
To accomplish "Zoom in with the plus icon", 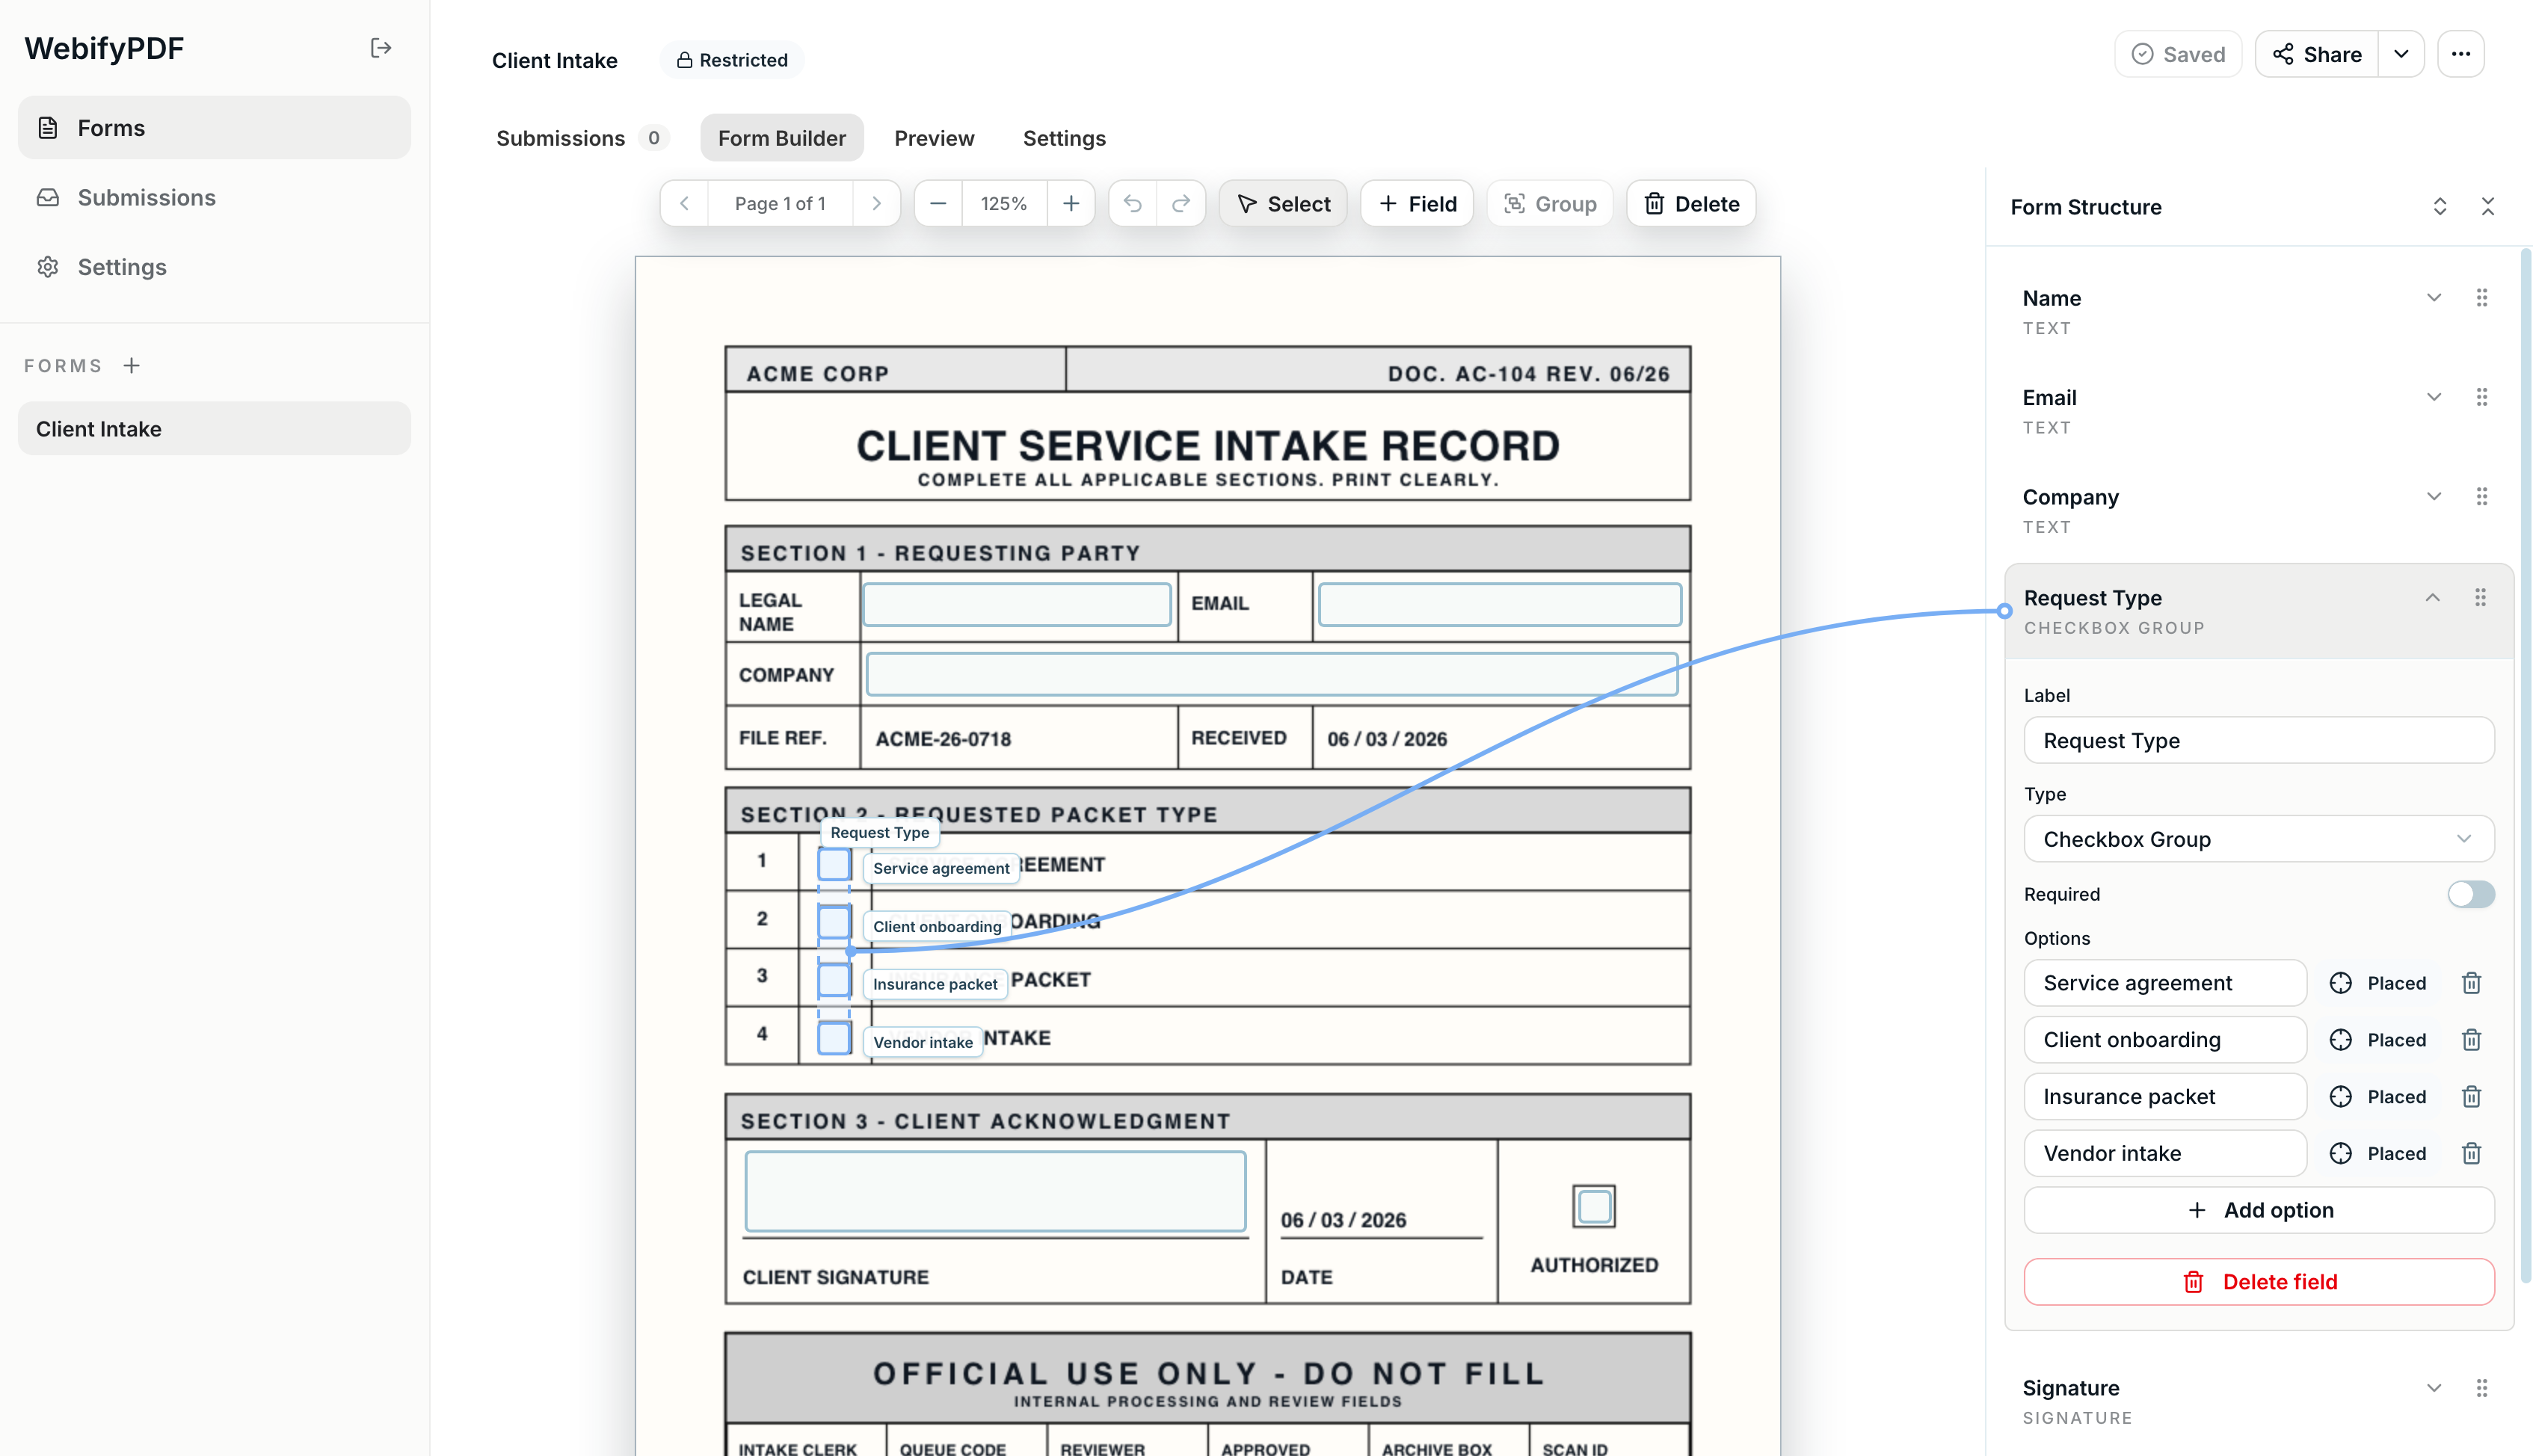I will click(x=1070, y=204).
